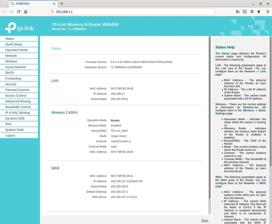Click the back navigation arrow
Image resolution: width=272 pixels, height=224 pixels.
(x=5, y=12)
